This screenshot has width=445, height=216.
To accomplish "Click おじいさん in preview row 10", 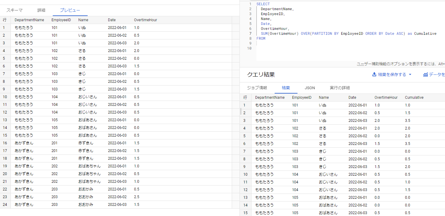I will coord(88,97).
